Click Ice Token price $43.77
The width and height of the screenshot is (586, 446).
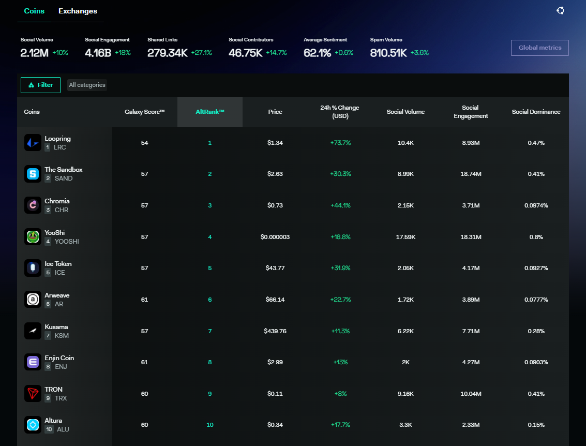275,268
